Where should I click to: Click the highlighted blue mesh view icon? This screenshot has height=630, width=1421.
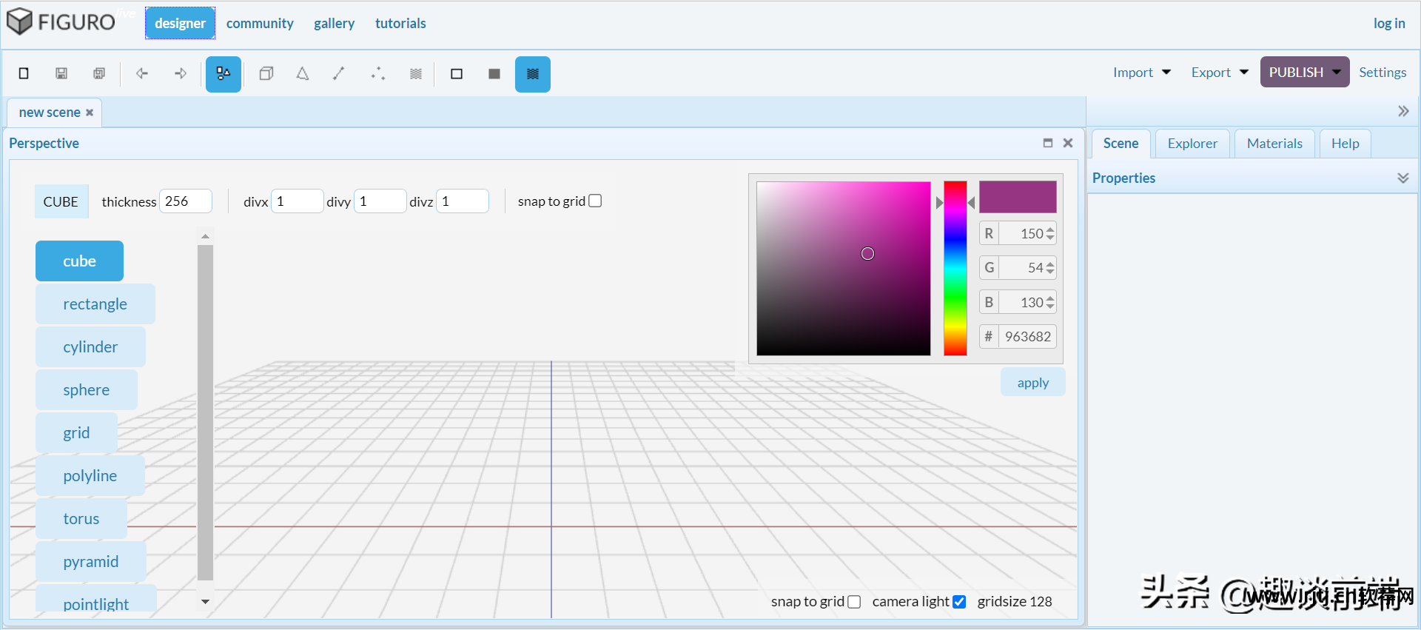[x=533, y=74]
